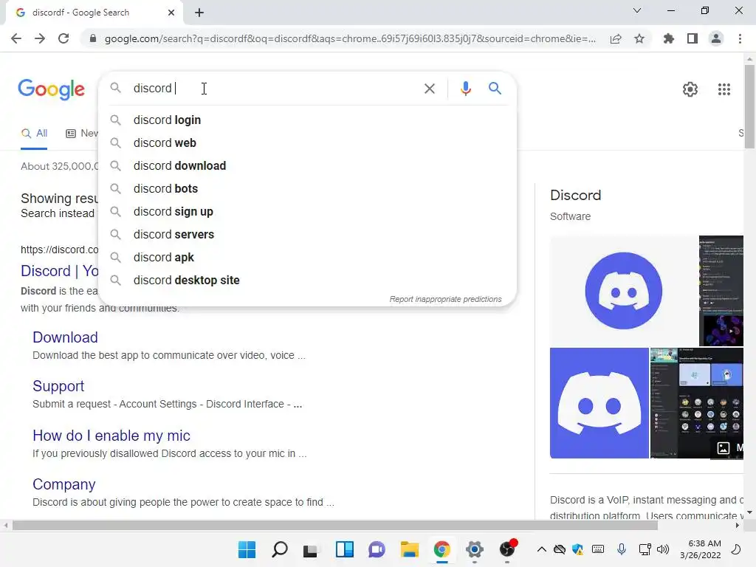Viewport: 756px width, 567px height.
Task: Open the Google apps grid
Action: tap(724, 89)
